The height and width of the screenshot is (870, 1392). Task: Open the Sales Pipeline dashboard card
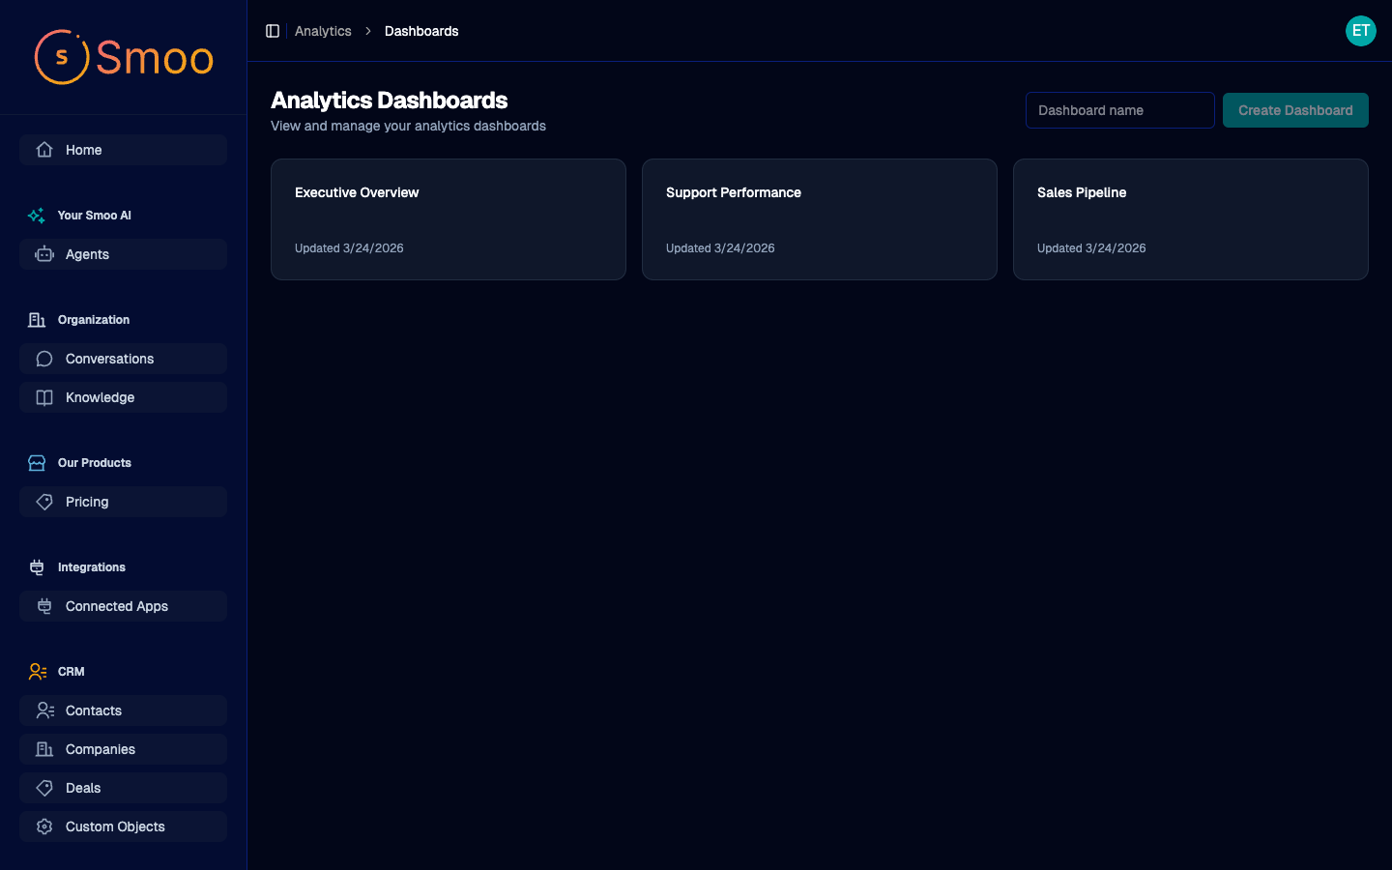click(1190, 219)
